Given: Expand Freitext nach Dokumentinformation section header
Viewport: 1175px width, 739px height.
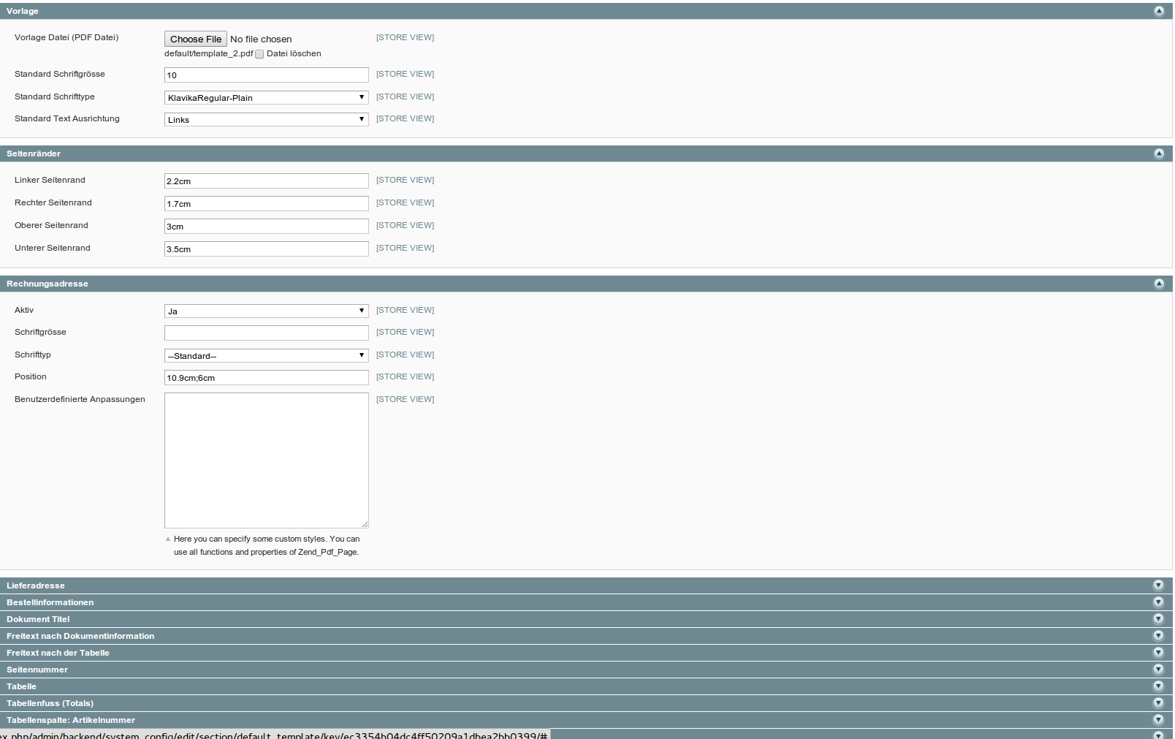Looking at the screenshot, I should (x=80, y=636).
